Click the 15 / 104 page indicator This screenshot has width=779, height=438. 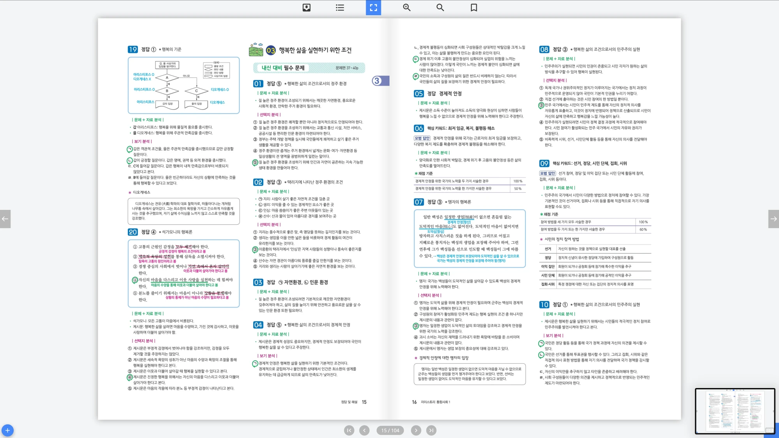[x=390, y=430]
